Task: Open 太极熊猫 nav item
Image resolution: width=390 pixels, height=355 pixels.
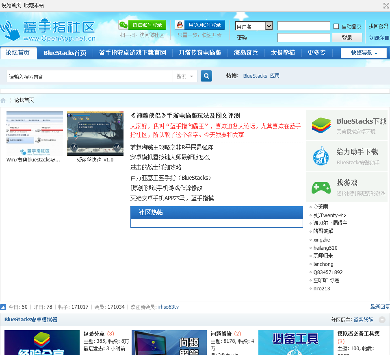Action: 283,53
